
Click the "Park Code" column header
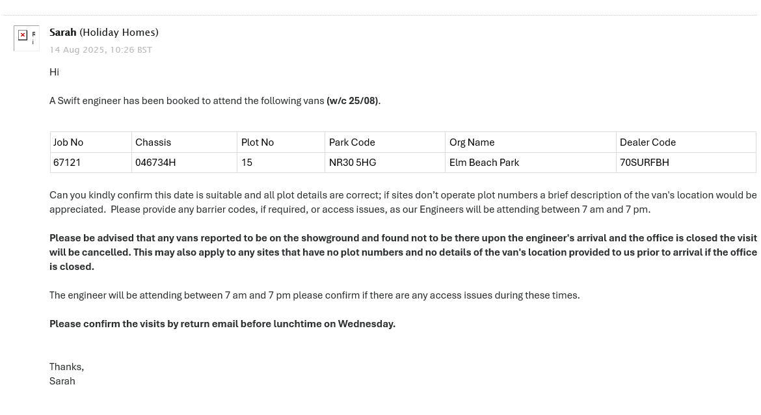[x=352, y=142]
